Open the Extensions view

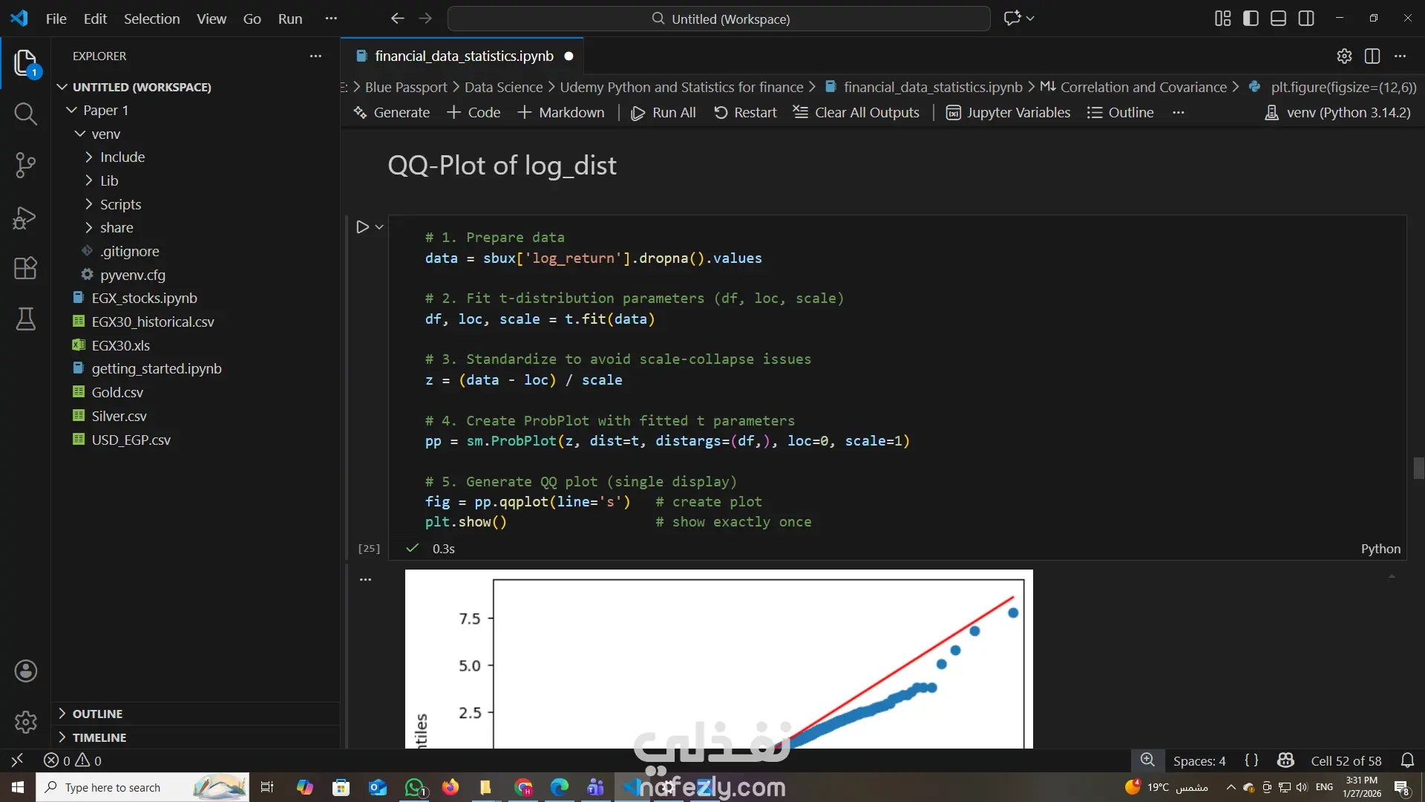(x=25, y=268)
